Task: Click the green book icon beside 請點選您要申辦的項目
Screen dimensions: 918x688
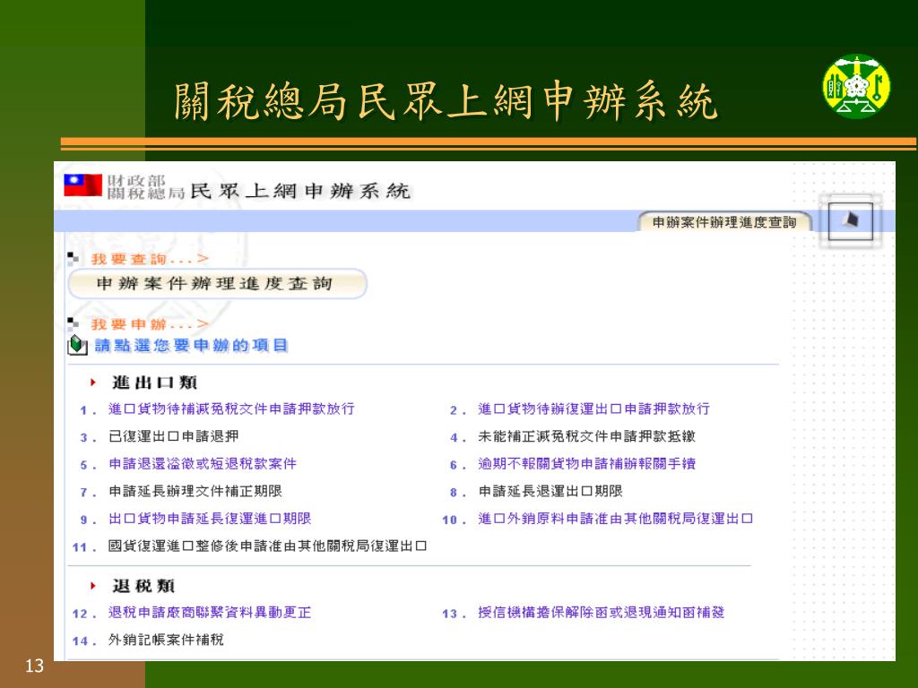Action: (77, 345)
